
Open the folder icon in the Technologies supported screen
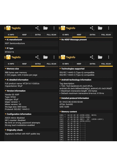(x=100, y=57)
